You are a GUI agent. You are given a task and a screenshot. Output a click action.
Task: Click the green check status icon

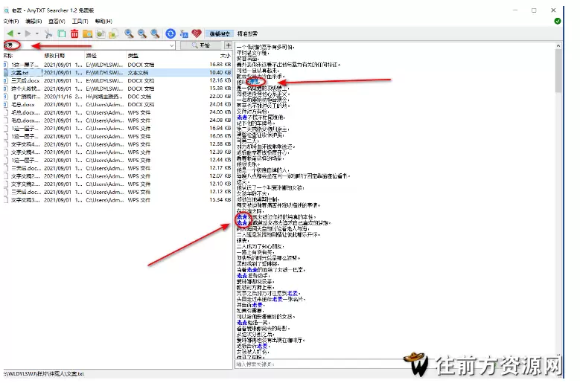558,21
